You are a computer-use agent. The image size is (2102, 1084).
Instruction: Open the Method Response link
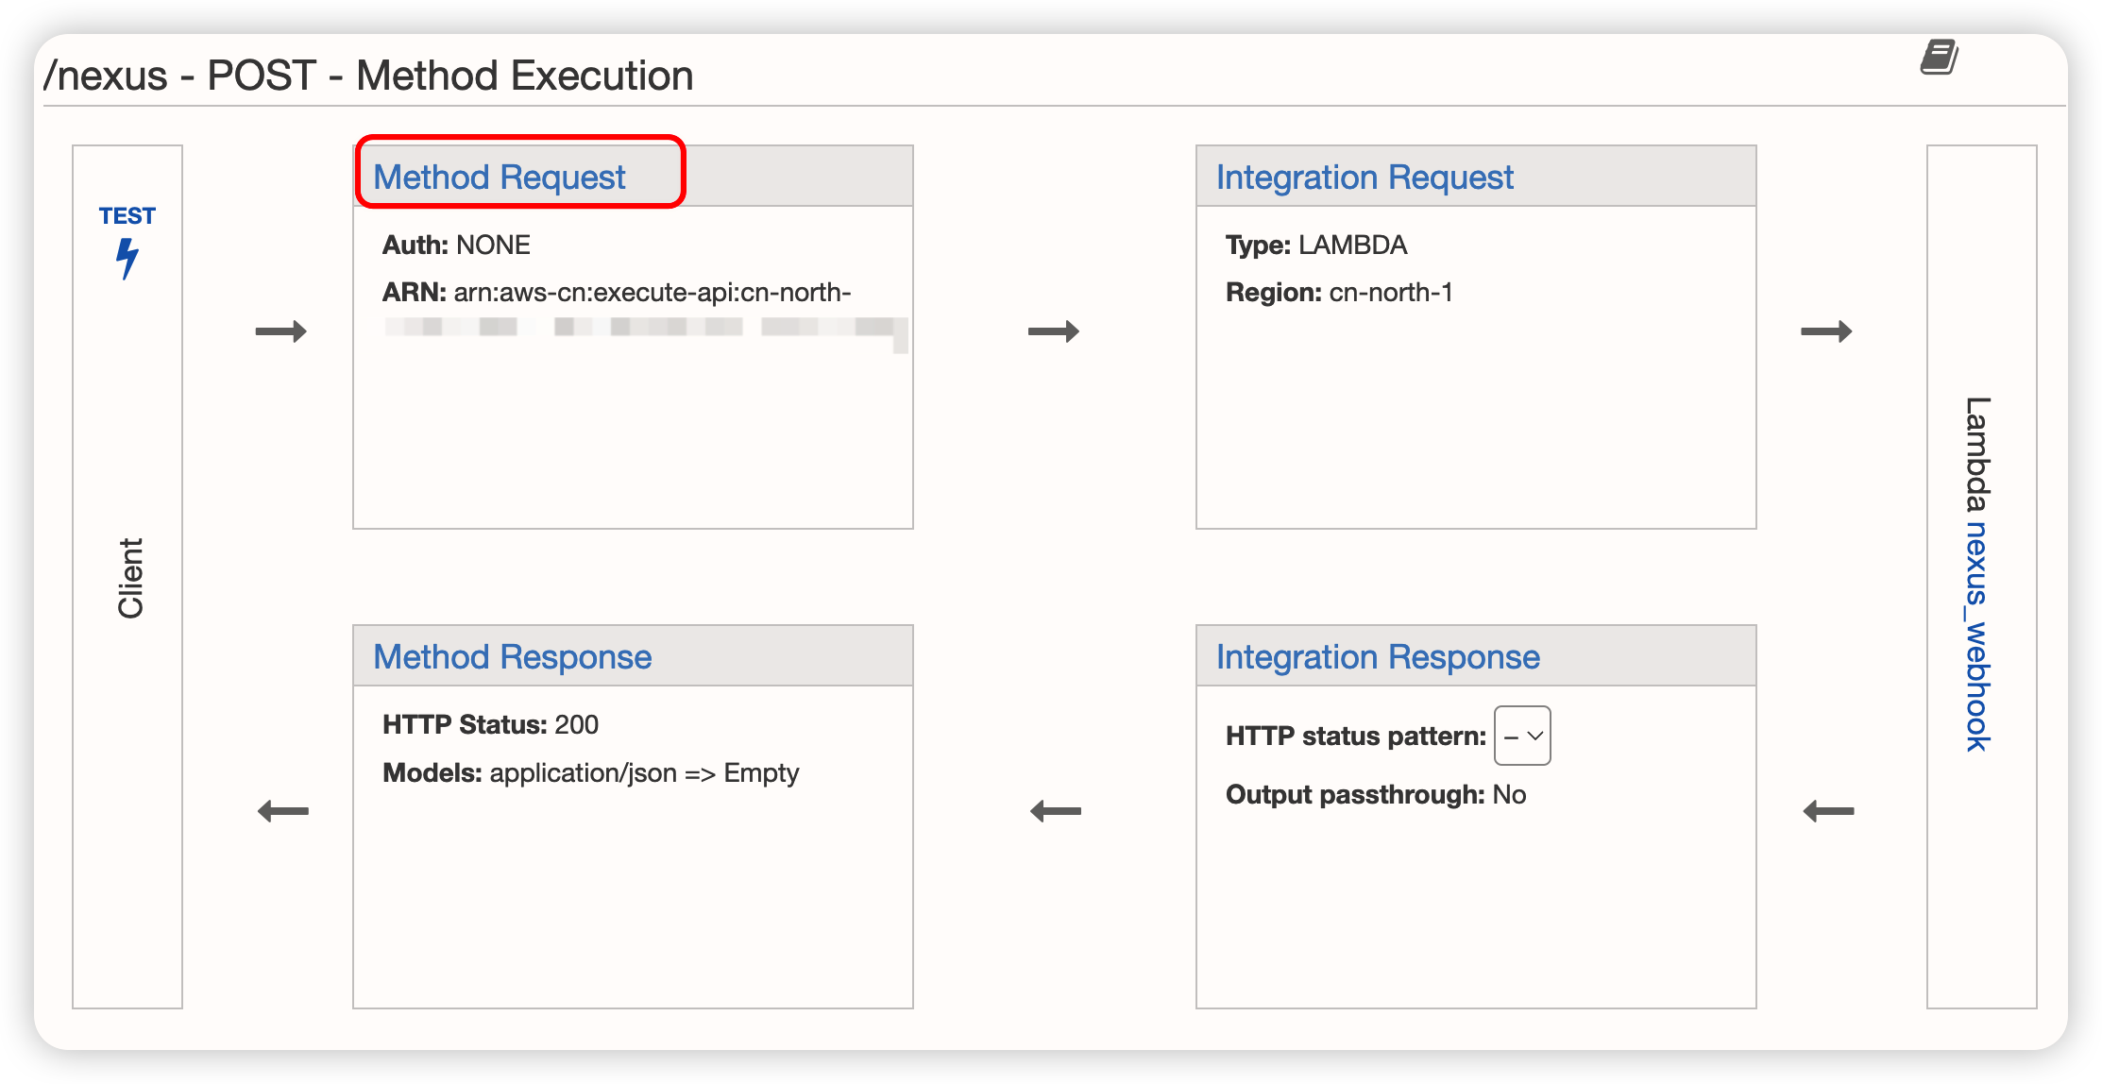512,657
